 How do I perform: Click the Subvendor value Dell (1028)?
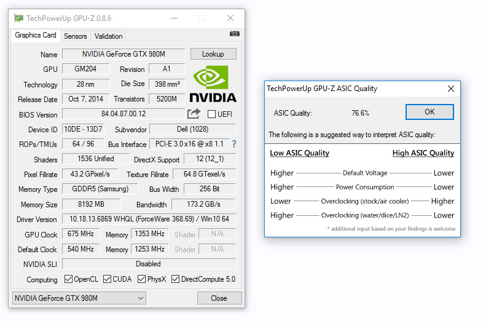coord(192,129)
